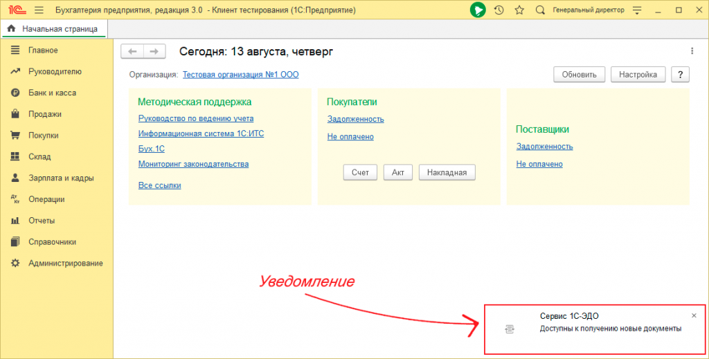Click the Покупатели heading
709x359 pixels.
click(x=352, y=102)
